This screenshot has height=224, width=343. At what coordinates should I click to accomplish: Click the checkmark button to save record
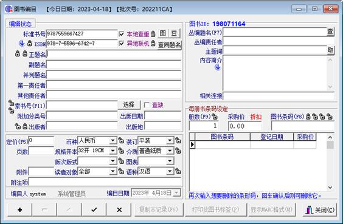point(94,209)
